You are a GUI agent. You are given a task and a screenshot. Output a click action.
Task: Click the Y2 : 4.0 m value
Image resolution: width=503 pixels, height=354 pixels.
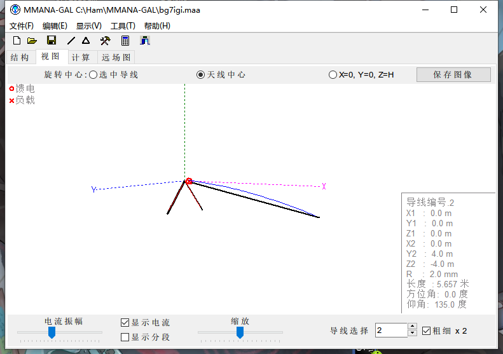coord(429,254)
